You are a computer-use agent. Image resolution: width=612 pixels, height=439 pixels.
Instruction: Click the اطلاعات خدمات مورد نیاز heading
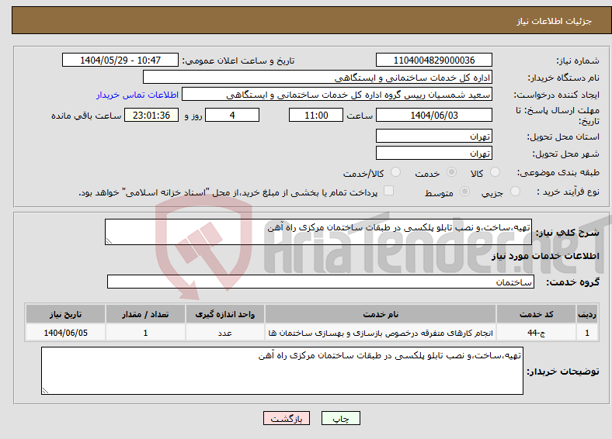pos(545,256)
